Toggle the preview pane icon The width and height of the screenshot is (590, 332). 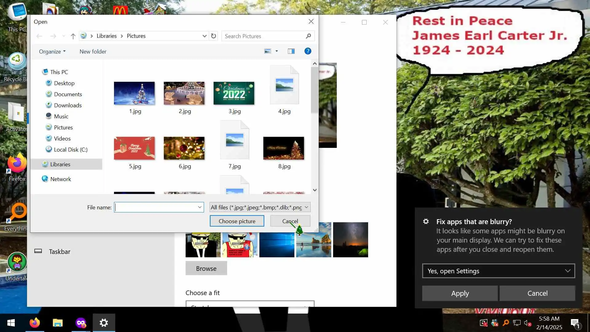click(x=291, y=51)
